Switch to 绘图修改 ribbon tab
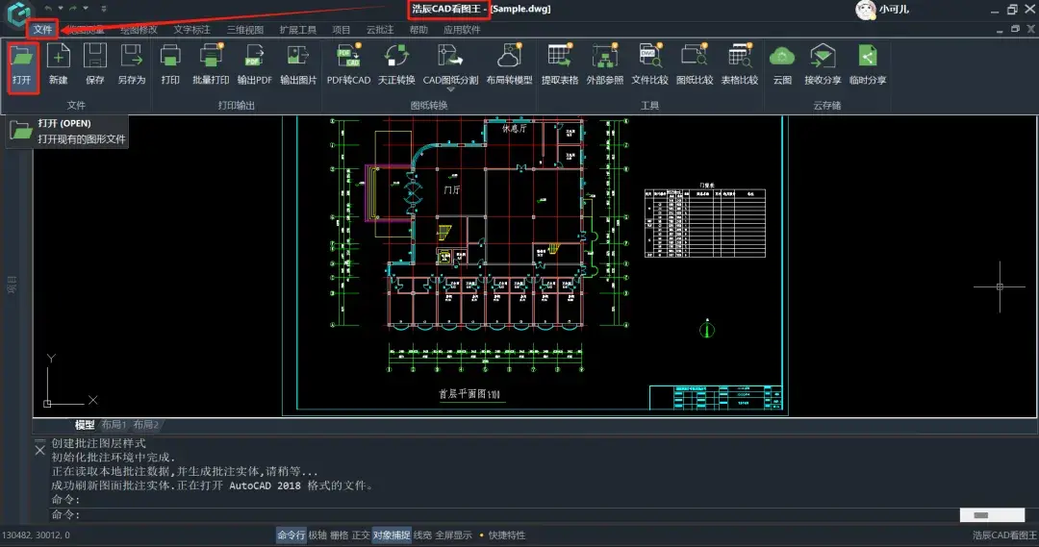 pos(139,30)
